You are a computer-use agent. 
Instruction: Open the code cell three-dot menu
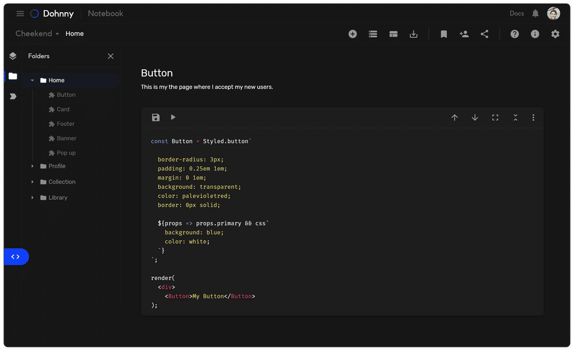(x=533, y=118)
